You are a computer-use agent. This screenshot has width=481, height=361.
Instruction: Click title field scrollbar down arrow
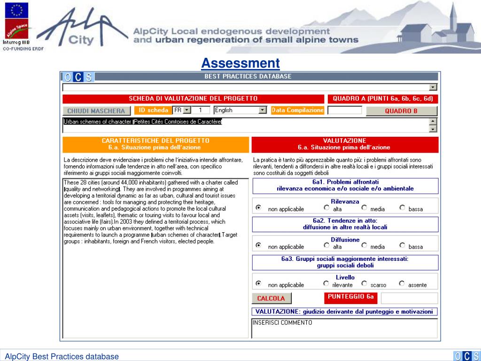point(433,129)
